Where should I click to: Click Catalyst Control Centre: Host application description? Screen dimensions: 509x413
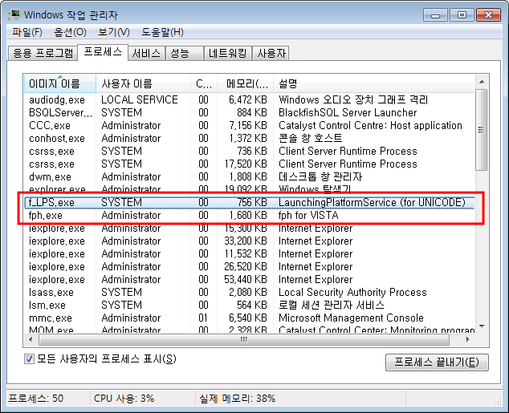(x=370, y=125)
